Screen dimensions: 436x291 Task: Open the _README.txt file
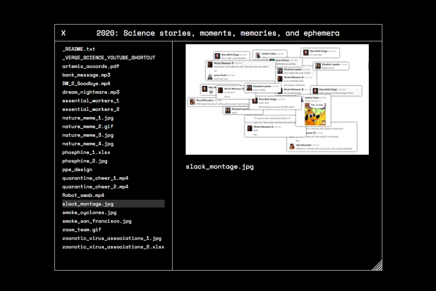coord(78,49)
